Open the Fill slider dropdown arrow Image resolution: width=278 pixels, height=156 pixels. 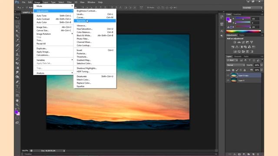tap(261, 70)
